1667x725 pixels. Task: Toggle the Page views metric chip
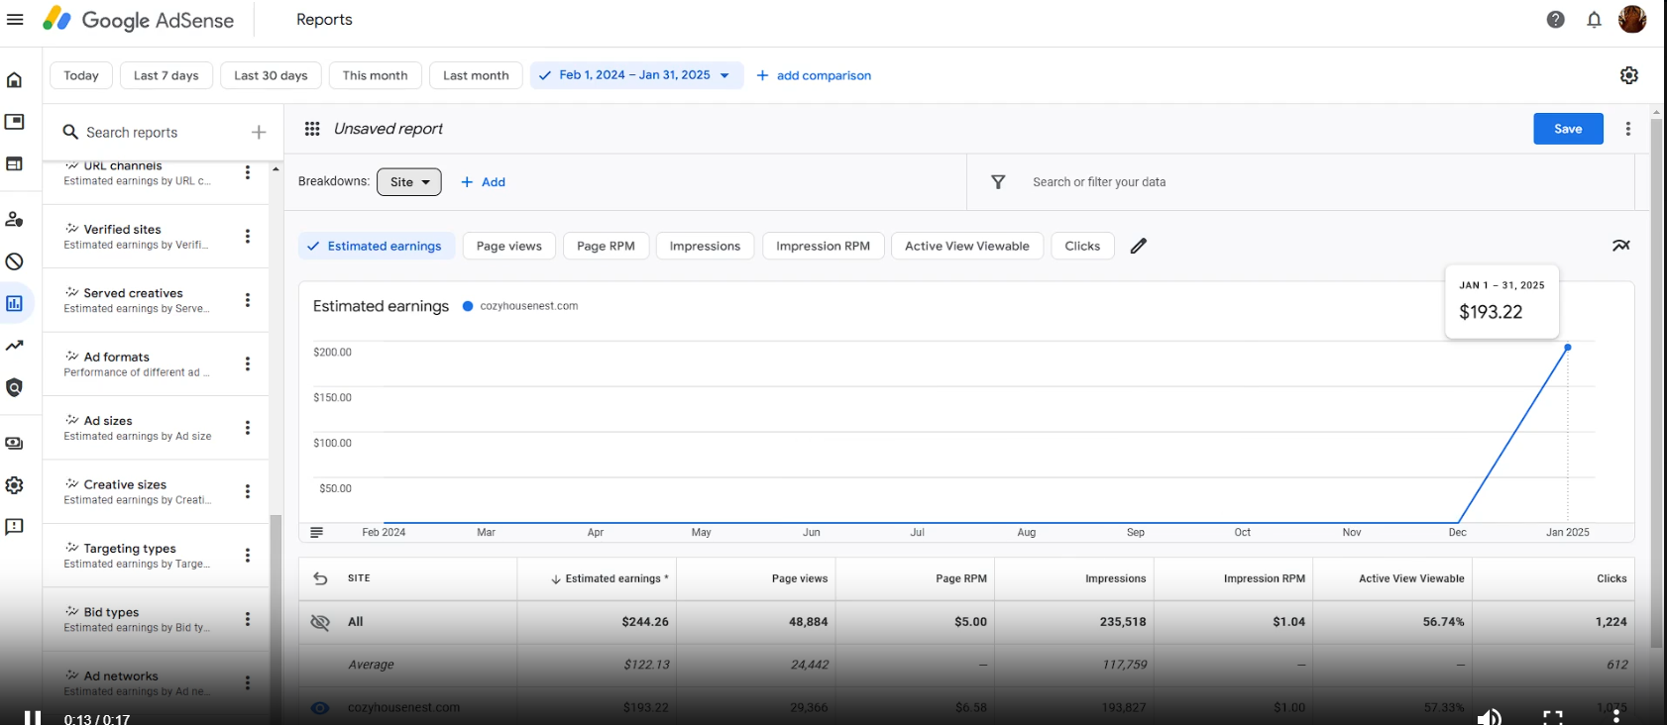coord(509,246)
